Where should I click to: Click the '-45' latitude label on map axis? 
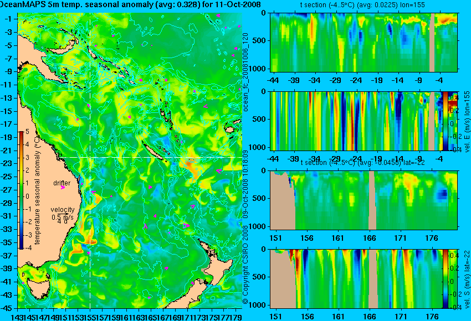[x=7, y=308]
